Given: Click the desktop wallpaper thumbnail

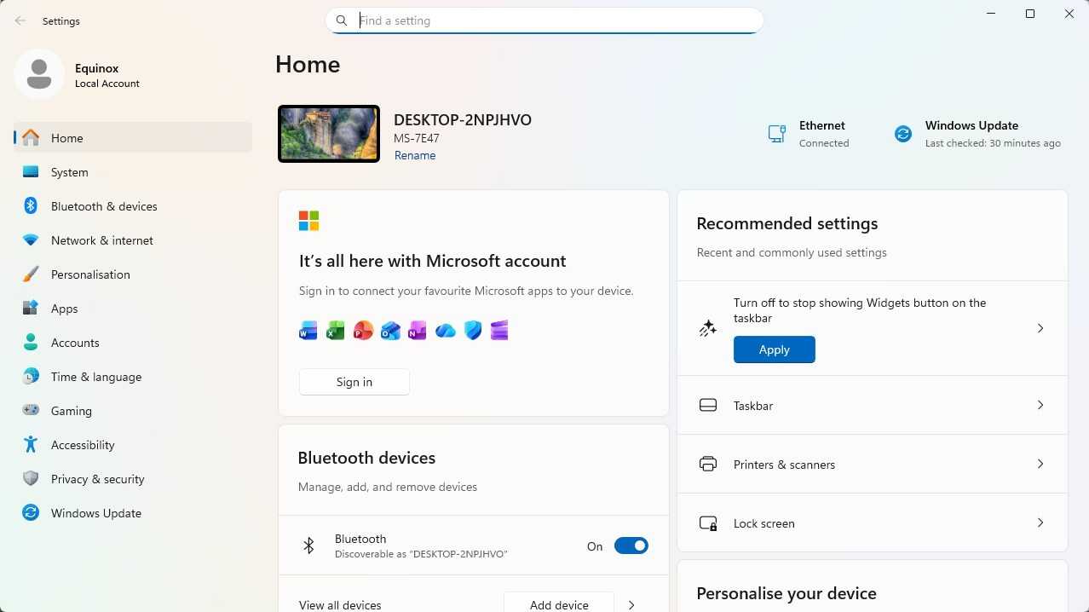Looking at the screenshot, I should tap(329, 134).
